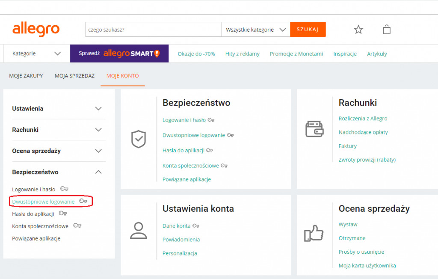Open the shopping bag cart icon
438x279 pixels.
coord(387,30)
